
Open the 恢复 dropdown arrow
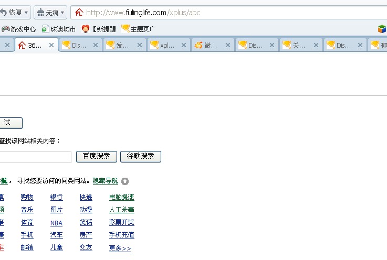26,13
